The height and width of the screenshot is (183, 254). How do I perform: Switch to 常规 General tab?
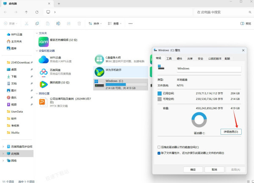click(159, 58)
